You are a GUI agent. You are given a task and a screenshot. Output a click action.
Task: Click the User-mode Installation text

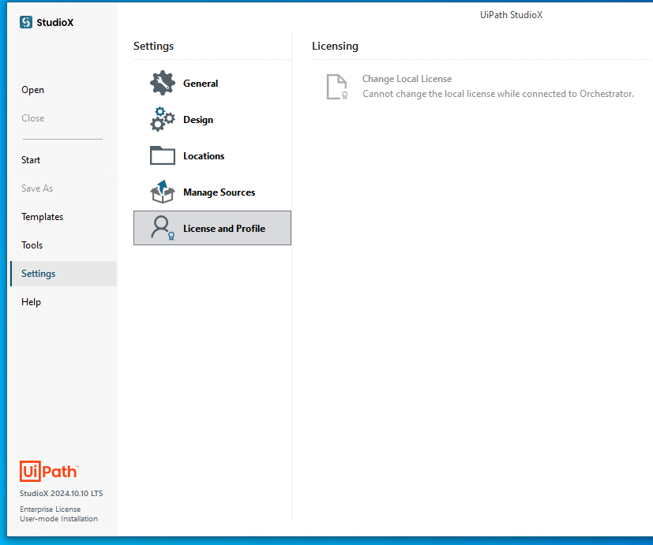click(x=58, y=519)
